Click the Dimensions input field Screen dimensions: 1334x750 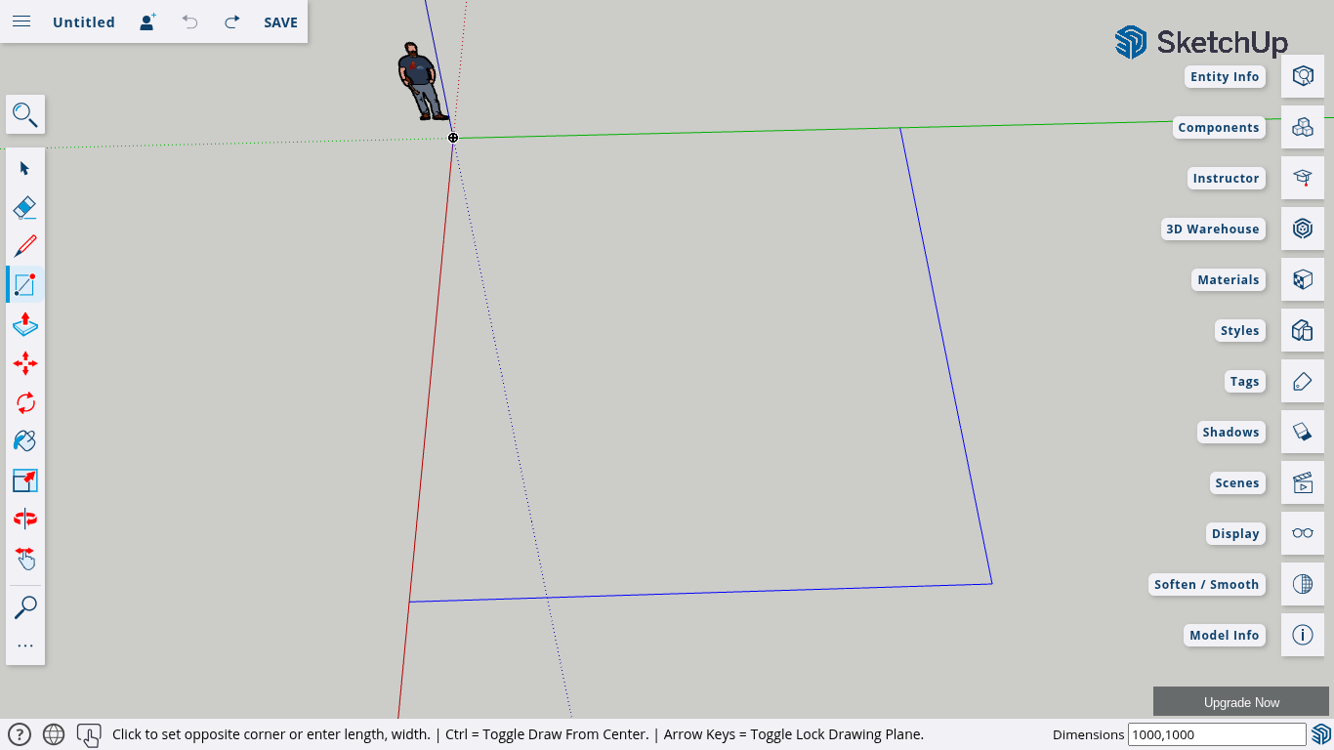[x=1216, y=734]
